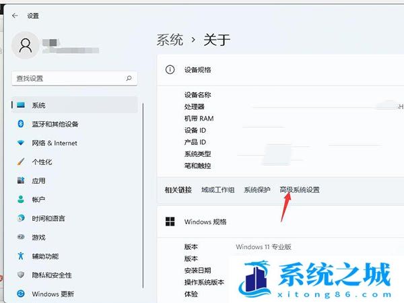Open the Apps settings section
The width and height of the screenshot is (404, 303).
coord(38,180)
